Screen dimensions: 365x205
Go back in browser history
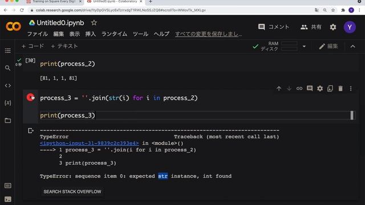6,10
